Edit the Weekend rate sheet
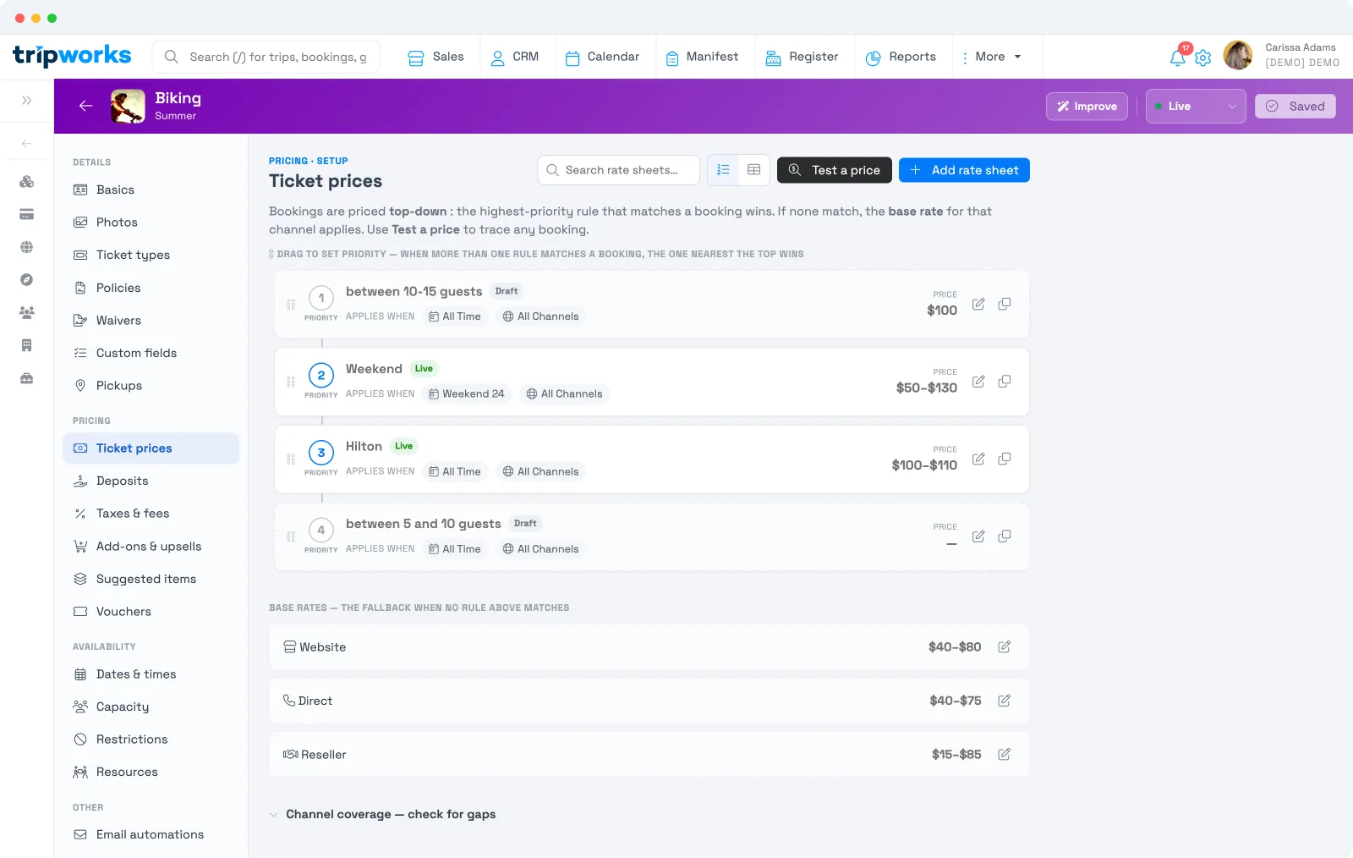The width and height of the screenshot is (1353, 858). (978, 382)
